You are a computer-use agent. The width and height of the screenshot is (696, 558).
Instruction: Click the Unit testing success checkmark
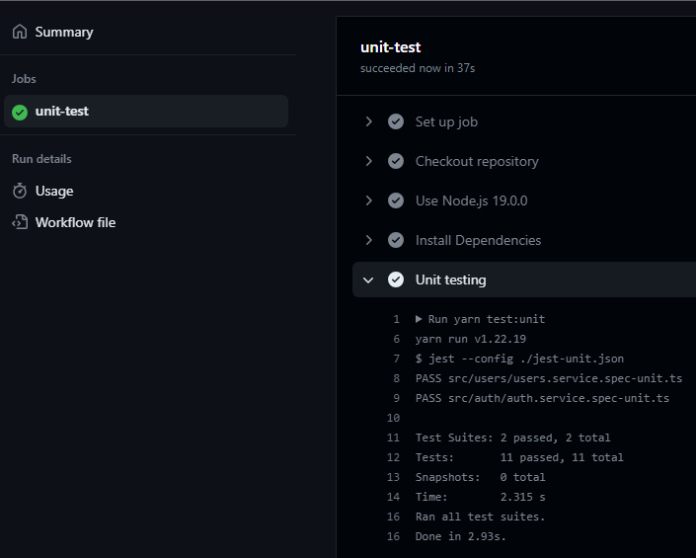point(396,279)
